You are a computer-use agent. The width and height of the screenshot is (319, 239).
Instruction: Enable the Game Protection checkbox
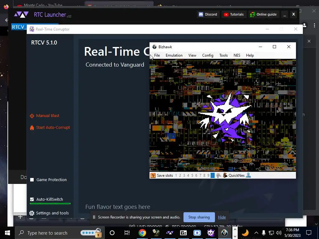(x=32, y=180)
